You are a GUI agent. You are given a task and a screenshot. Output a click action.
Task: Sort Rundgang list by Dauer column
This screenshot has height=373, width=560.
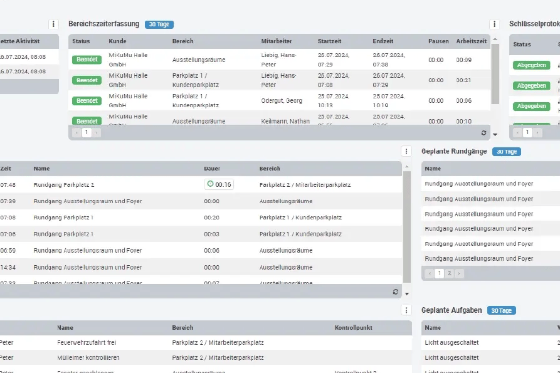[x=212, y=169]
